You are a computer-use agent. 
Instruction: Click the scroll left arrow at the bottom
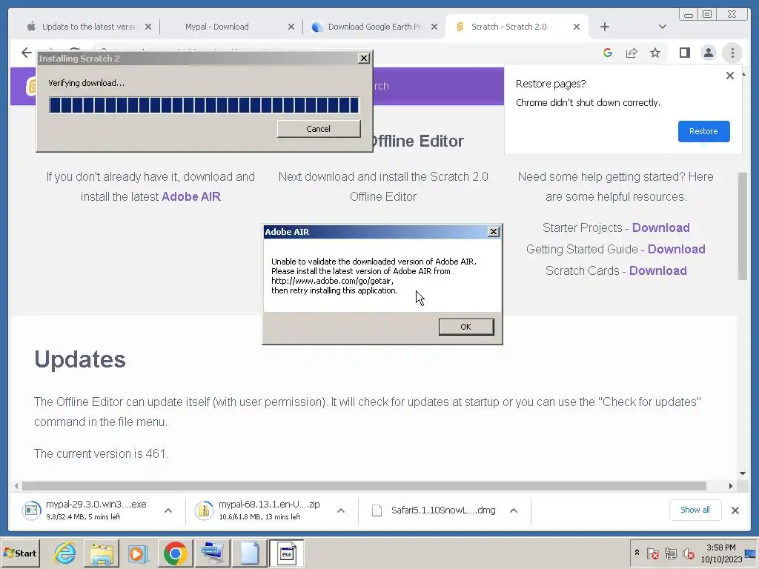click(16, 486)
